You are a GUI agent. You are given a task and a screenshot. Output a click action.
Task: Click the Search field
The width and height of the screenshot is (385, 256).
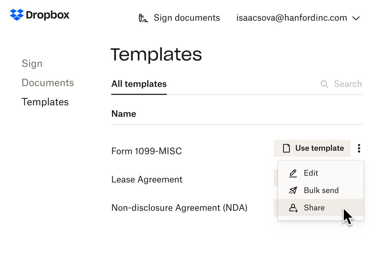(348, 84)
